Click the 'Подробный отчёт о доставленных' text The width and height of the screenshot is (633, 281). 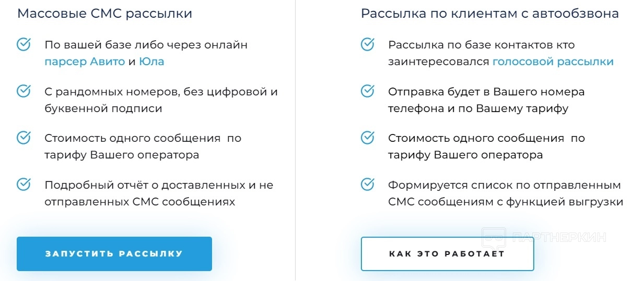(159, 185)
